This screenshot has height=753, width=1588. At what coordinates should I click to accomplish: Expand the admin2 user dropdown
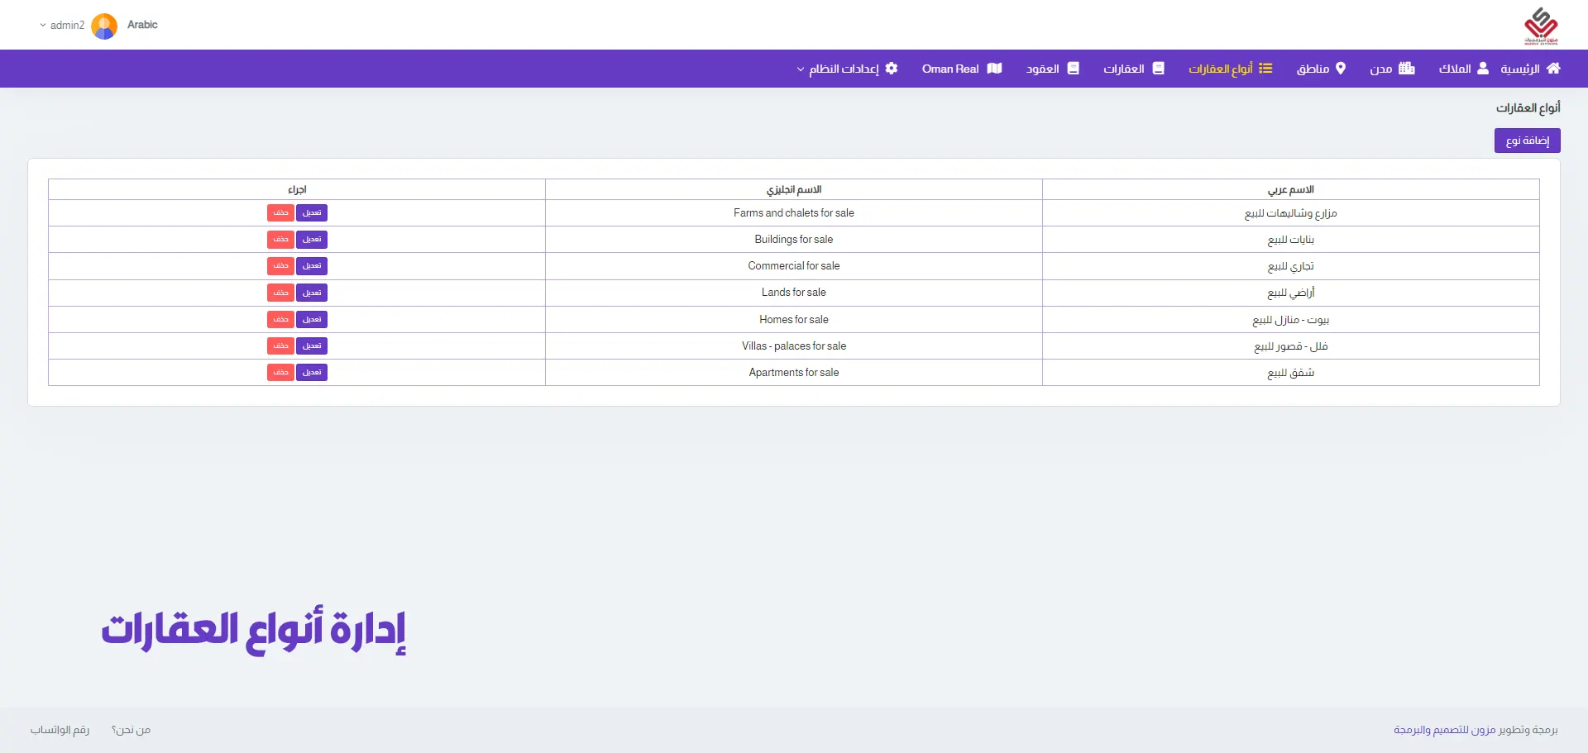[x=43, y=26]
